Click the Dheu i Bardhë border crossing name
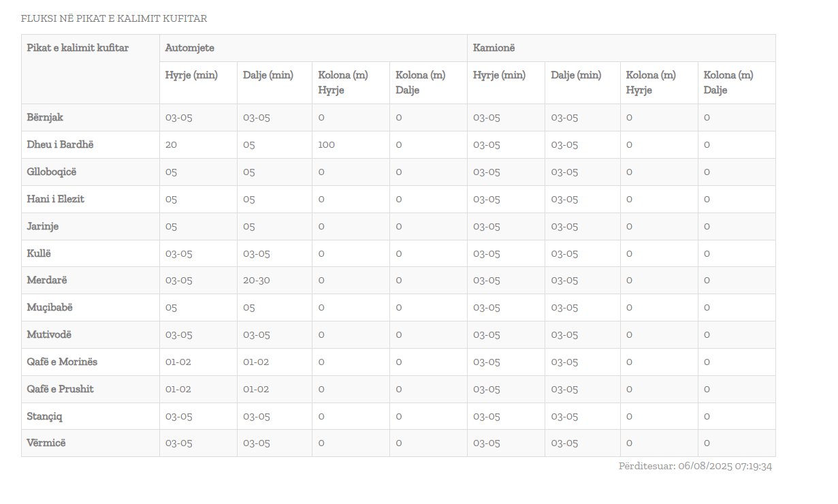This screenshot has height=504, width=838. pyautogui.click(x=59, y=144)
